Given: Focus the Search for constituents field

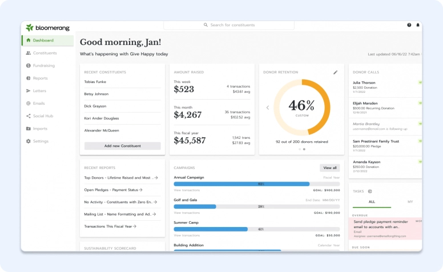Looking at the screenshot, I should [x=229, y=25].
